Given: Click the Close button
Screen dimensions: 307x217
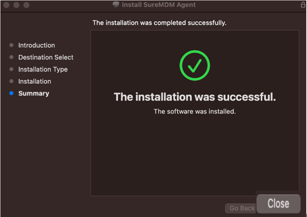Looking at the screenshot, I should [278, 204].
